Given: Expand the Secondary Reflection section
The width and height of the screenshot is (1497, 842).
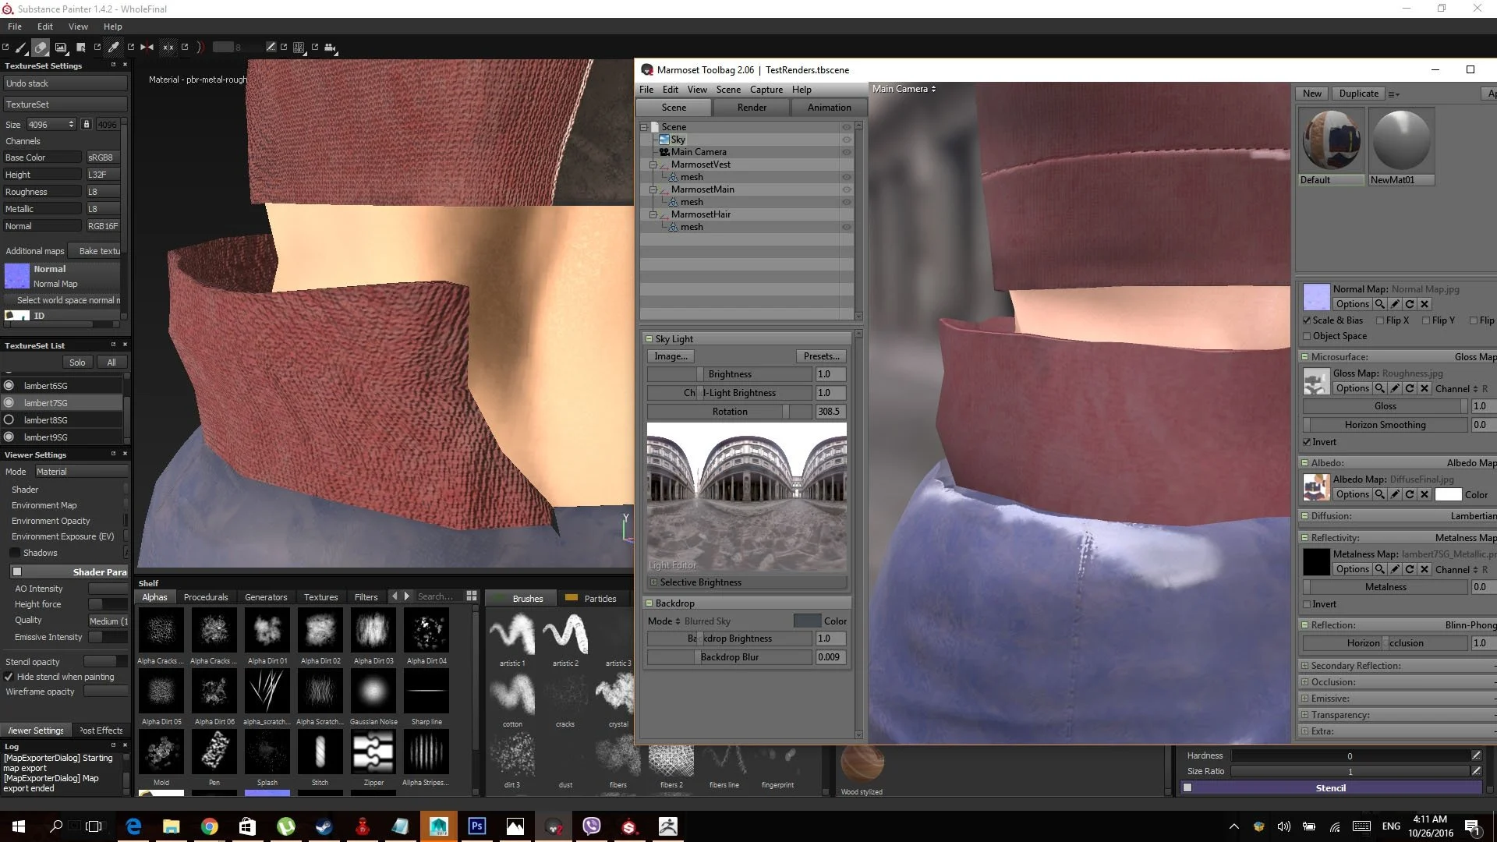Looking at the screenshot, I should (x=1304, y=666).
